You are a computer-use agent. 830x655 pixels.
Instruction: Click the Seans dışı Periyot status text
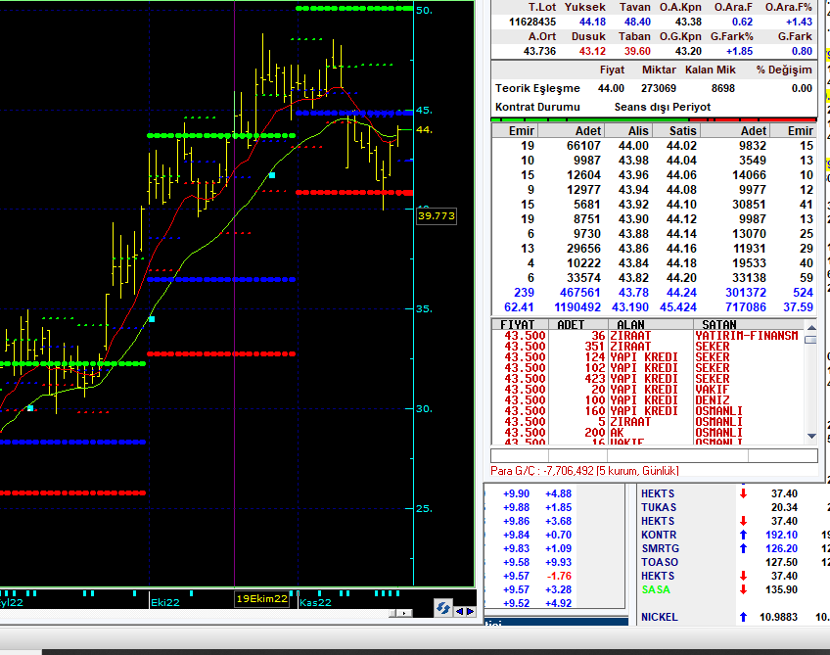tap(663, 107)
